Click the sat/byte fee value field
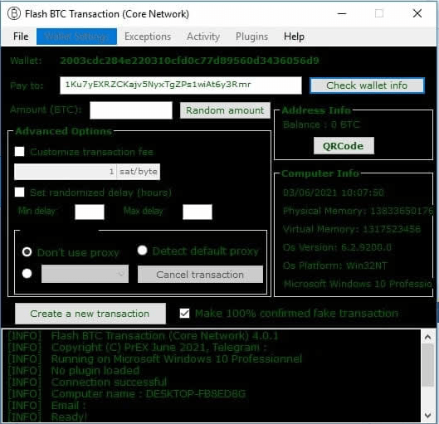Image resolution: width=439 pixels, height=424 pixels. pos(66,172)
